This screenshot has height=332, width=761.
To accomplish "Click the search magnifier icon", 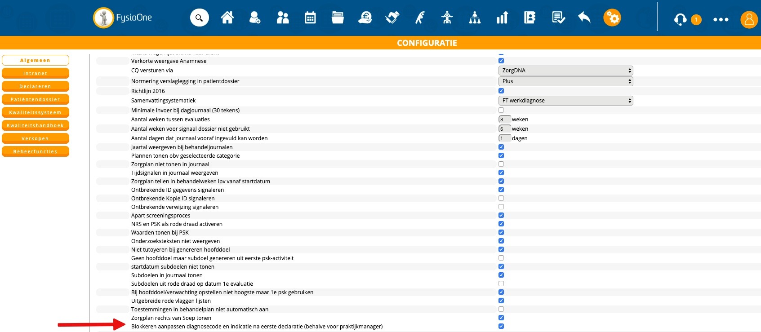I will 199,18.
